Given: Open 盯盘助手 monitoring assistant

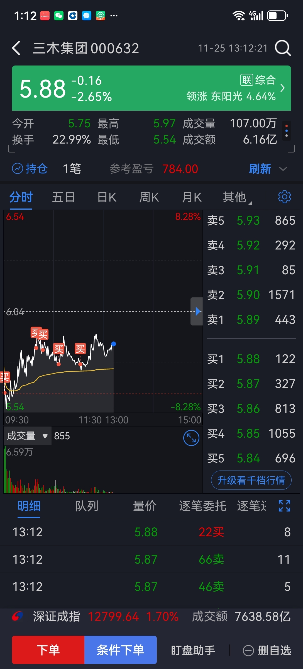Looking at the screenshot, I should point(193,650).
